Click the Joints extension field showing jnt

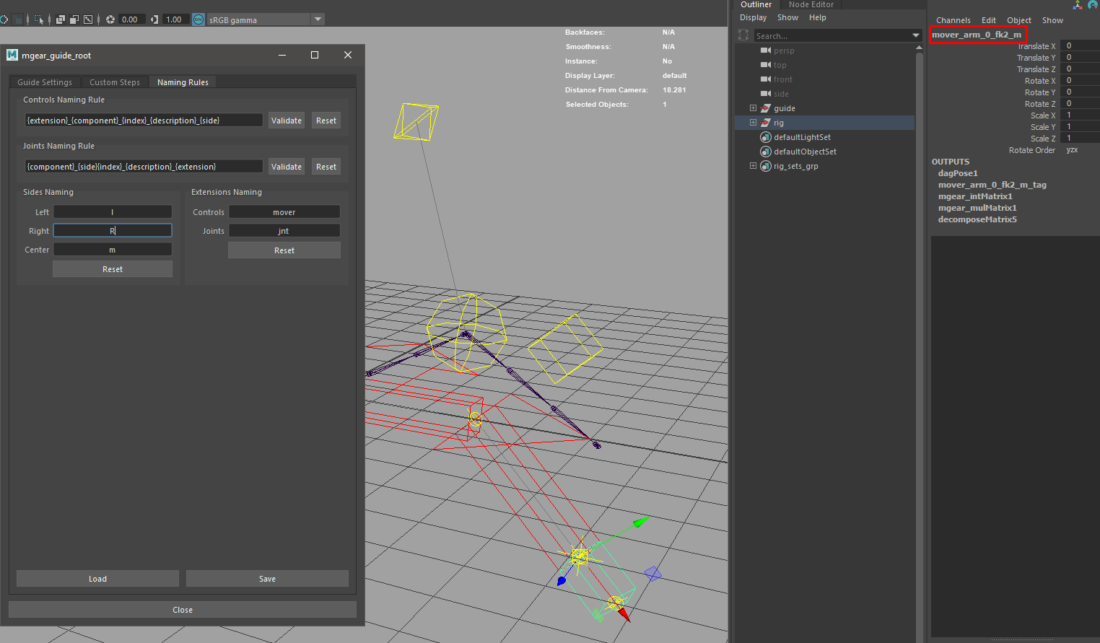pos(284,231)
